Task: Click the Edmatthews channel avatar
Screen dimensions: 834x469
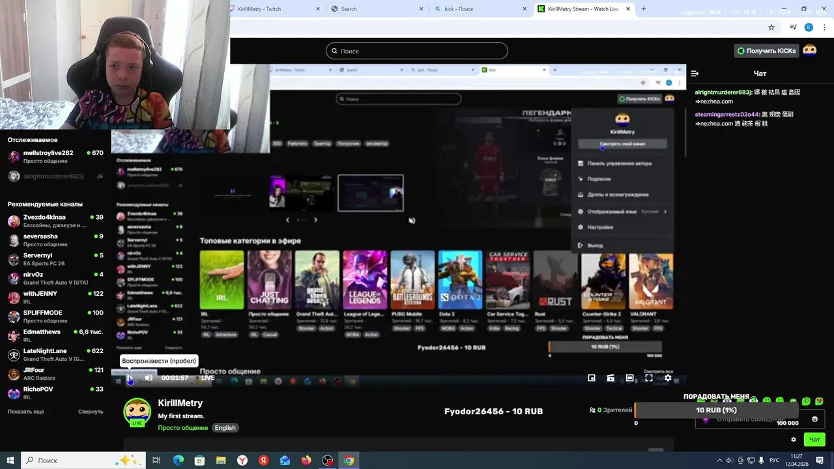Action: tap(14, 335)
